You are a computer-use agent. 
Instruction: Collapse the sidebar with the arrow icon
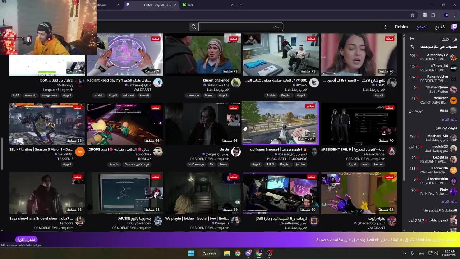[412, 39]
